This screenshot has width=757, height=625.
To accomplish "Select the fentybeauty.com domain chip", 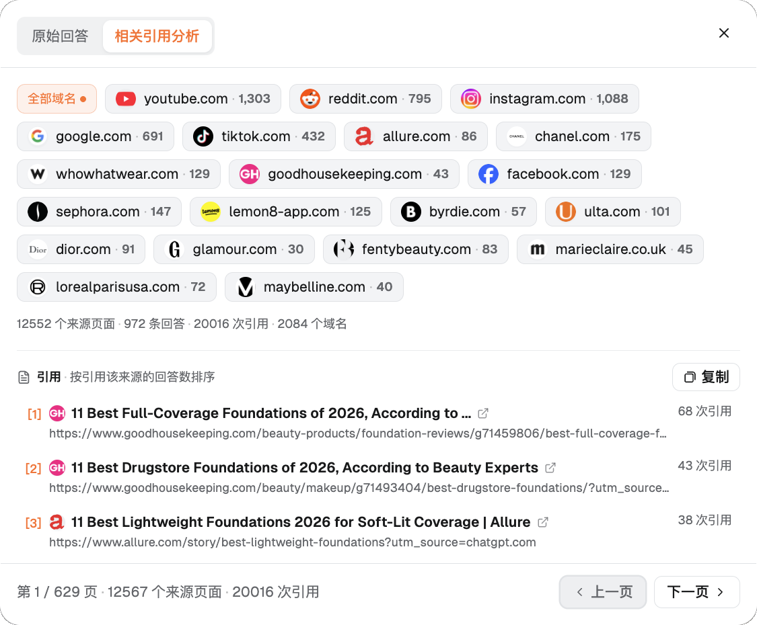I will [416, 249].
